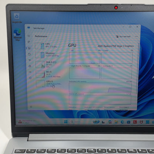Open the red L app on taskbar

coord(135,122)
